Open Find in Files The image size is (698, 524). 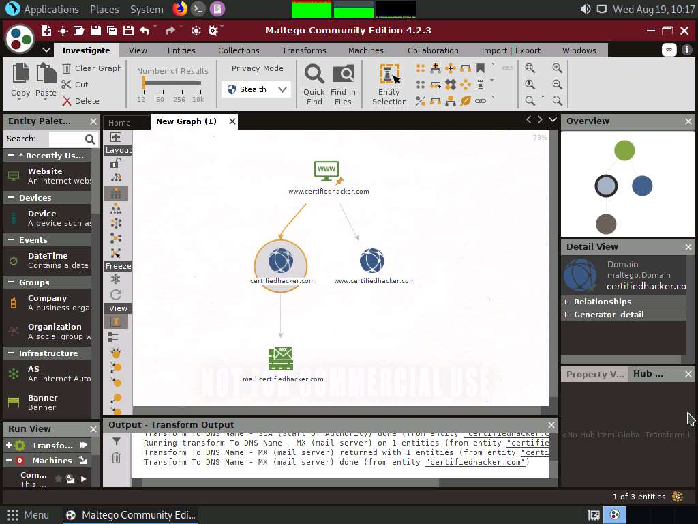[344, 84]
